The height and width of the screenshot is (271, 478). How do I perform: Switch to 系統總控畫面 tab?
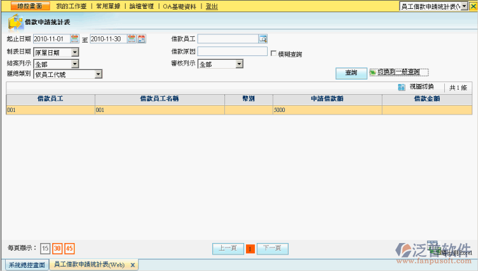tap(27, 265)
